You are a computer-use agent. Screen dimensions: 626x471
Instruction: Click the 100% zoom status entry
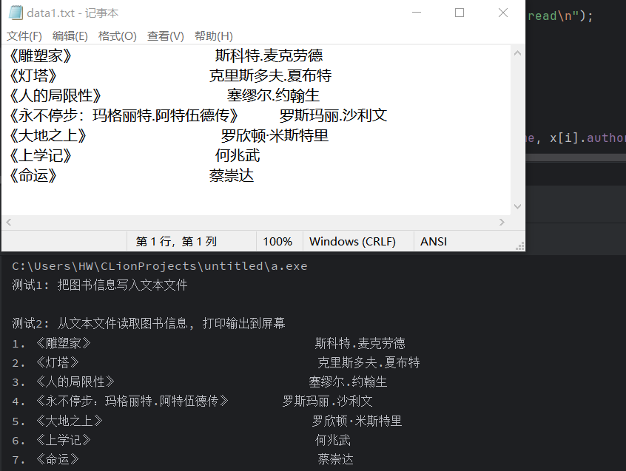tap(277, 241)
